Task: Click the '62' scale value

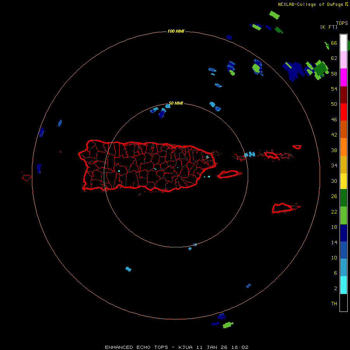Action: tap(334, 58)
